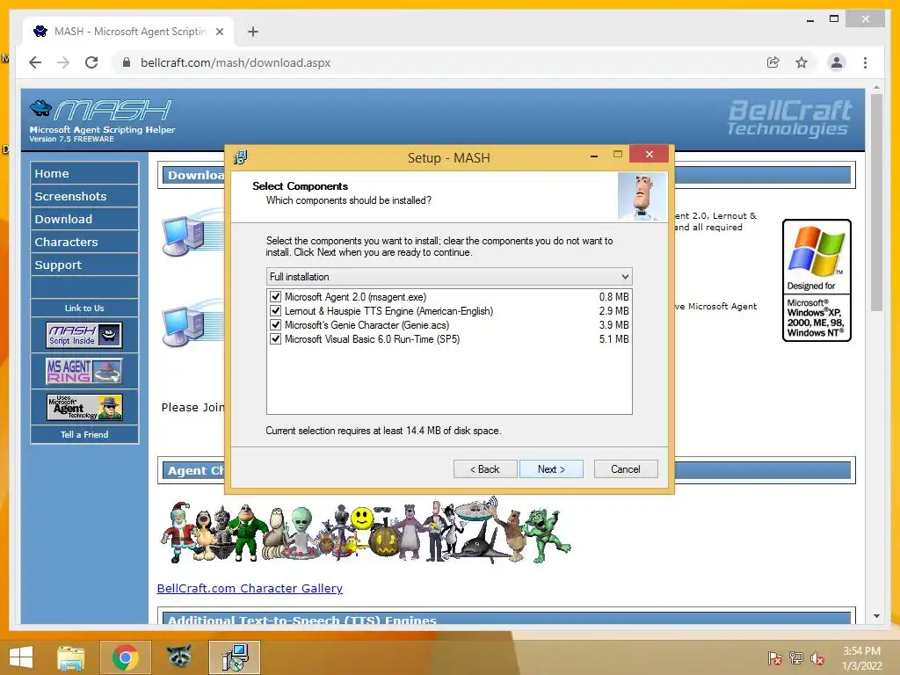Click the page vertical scrollbar thumb
This screenshot has height=675, width=900.
click(x=876, y=202)
